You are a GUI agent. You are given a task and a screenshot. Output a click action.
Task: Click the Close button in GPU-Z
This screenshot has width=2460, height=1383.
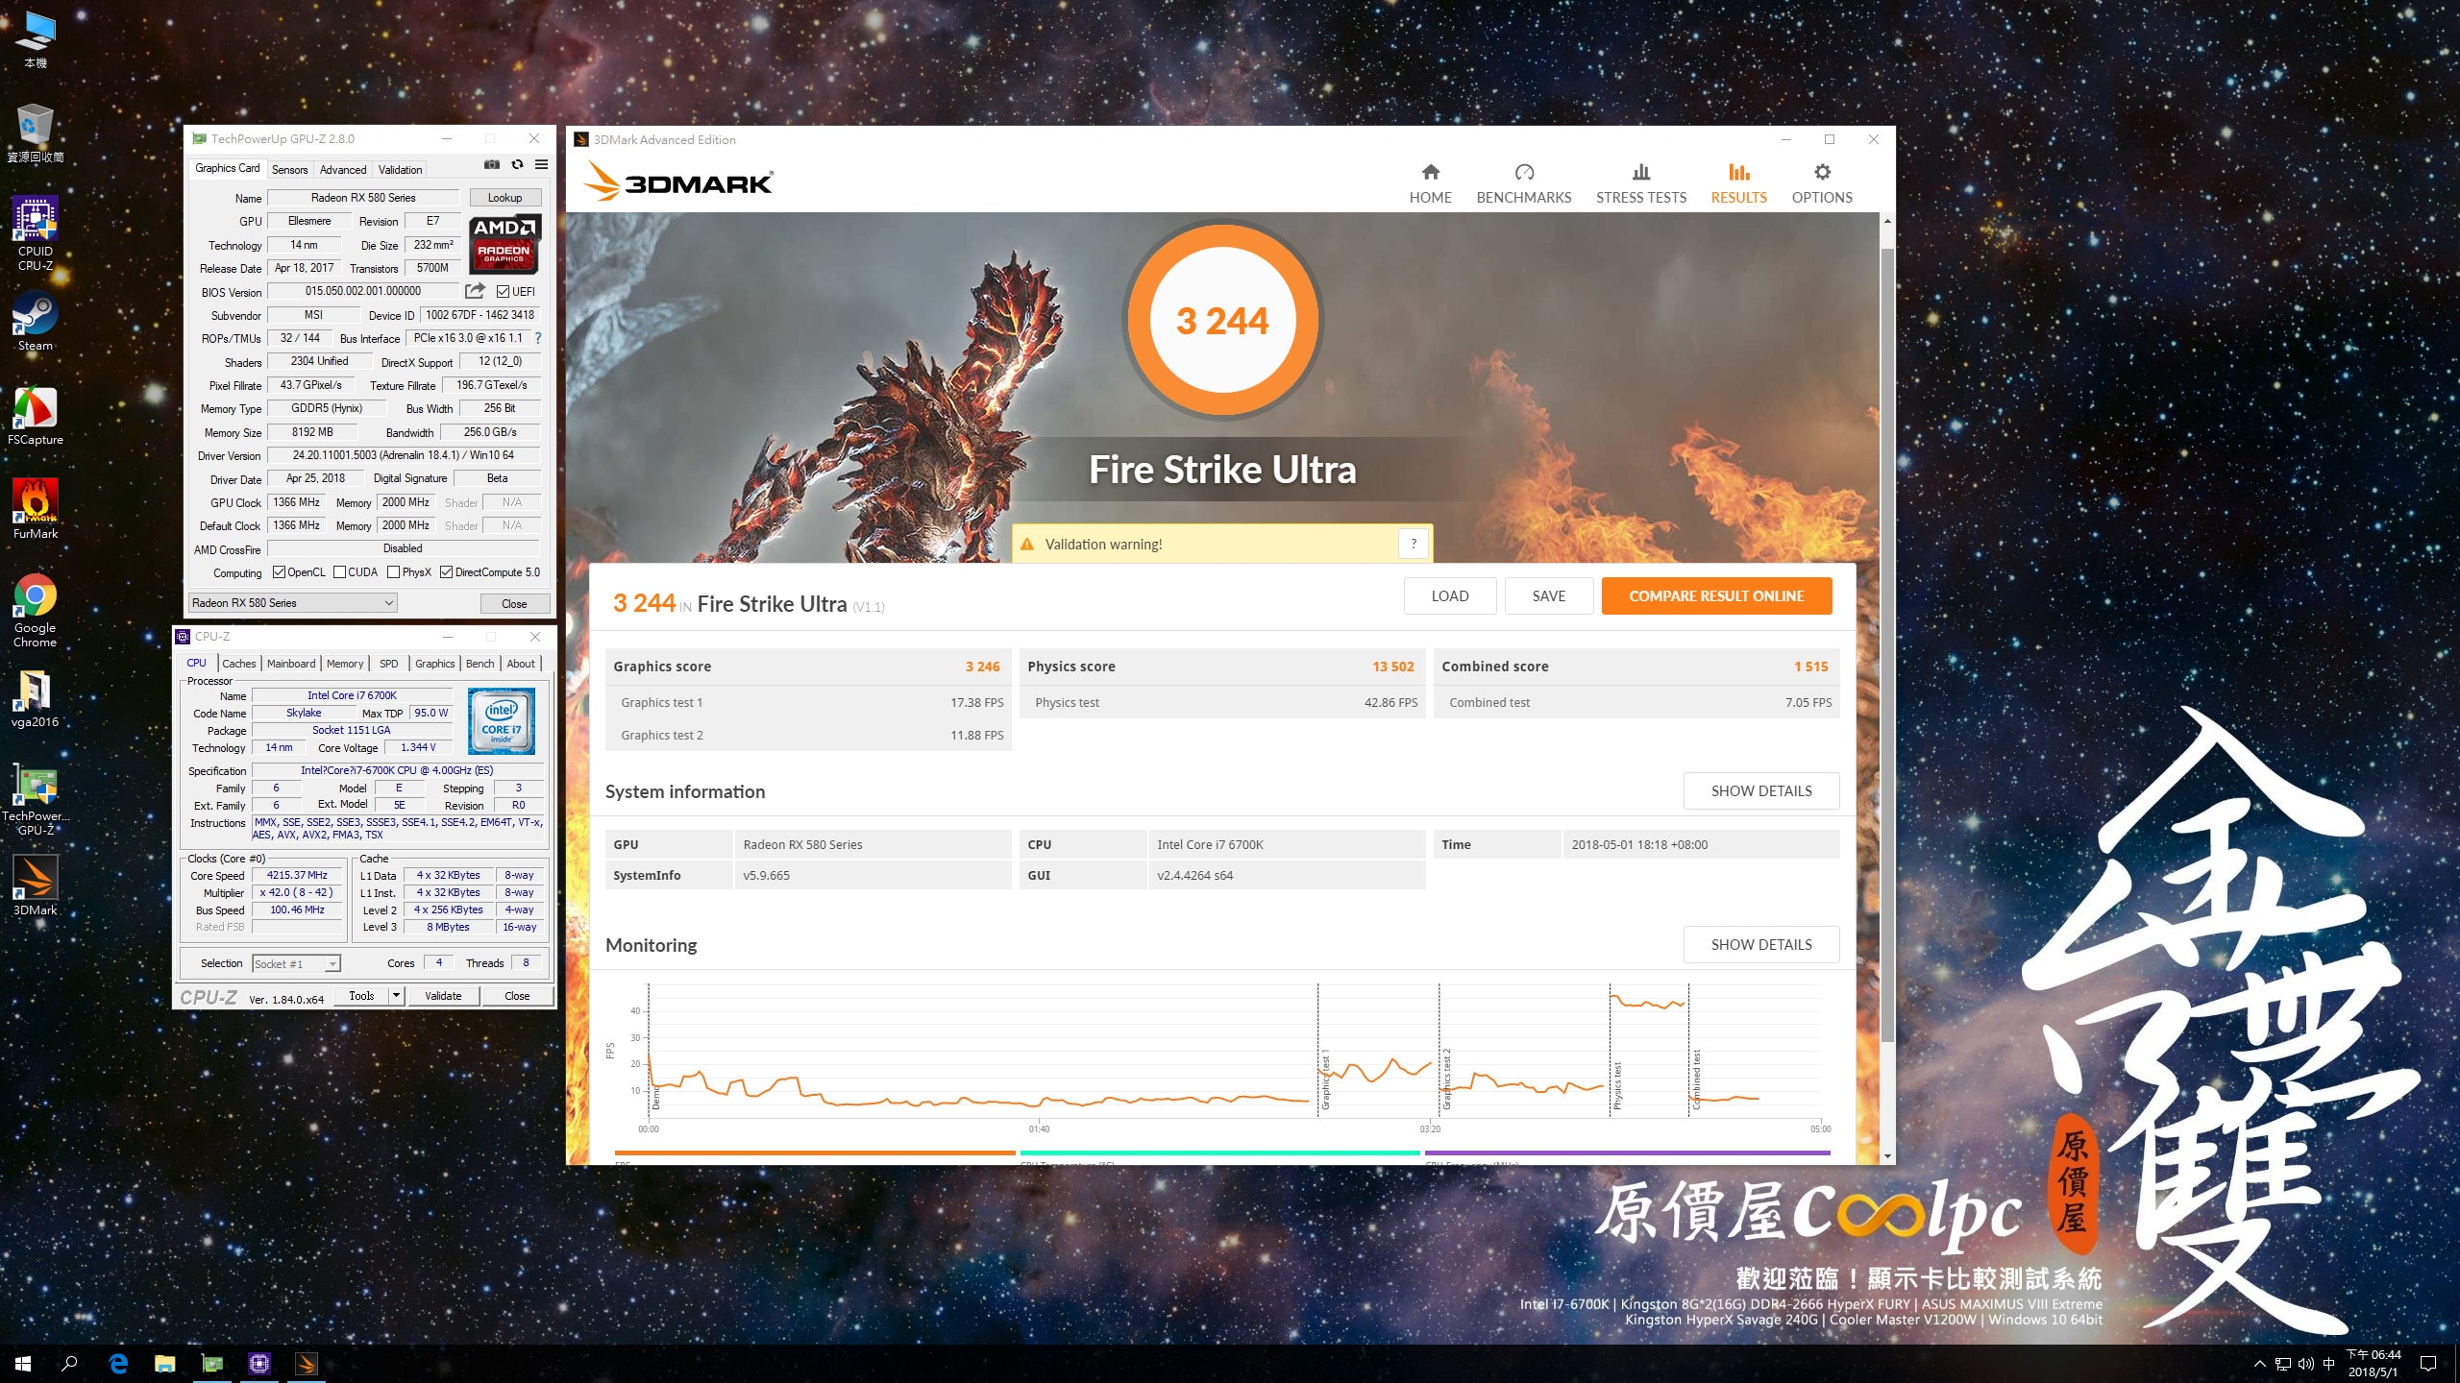[x=514, y=604]
